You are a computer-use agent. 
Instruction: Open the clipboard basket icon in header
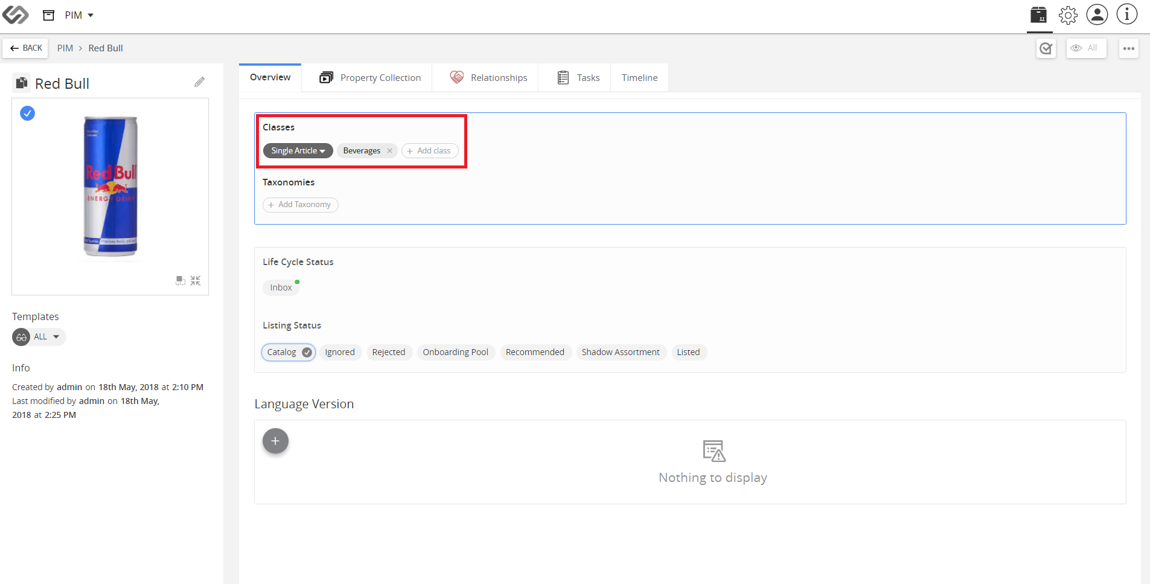click(1039, 14)
